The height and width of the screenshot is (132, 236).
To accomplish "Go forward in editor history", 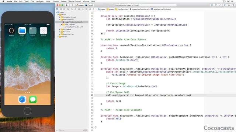I will pyautogui.click(x=96, y=9).
